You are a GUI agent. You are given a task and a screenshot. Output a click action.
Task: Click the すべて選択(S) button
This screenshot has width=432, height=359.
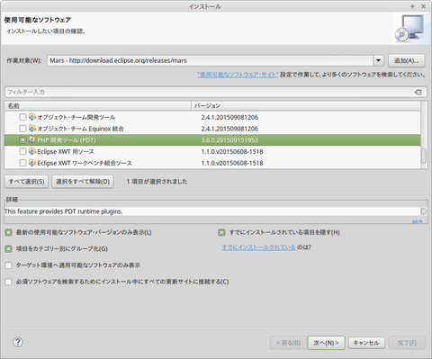tap(27, 182)
